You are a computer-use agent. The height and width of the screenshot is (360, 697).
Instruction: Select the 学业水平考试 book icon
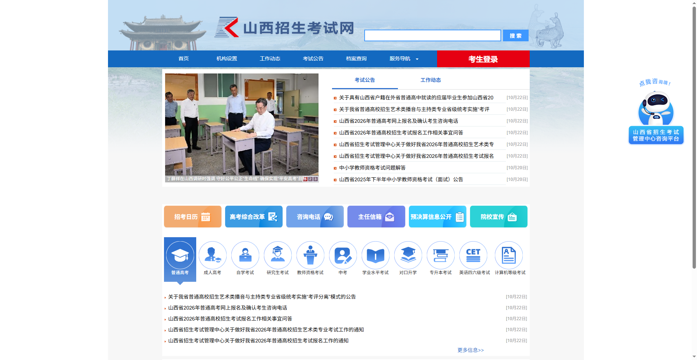tap(375, 255)
